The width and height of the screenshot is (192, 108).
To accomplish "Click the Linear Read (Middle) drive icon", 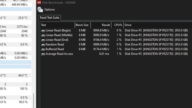I will pyautogui.click(x=43, y=35).
